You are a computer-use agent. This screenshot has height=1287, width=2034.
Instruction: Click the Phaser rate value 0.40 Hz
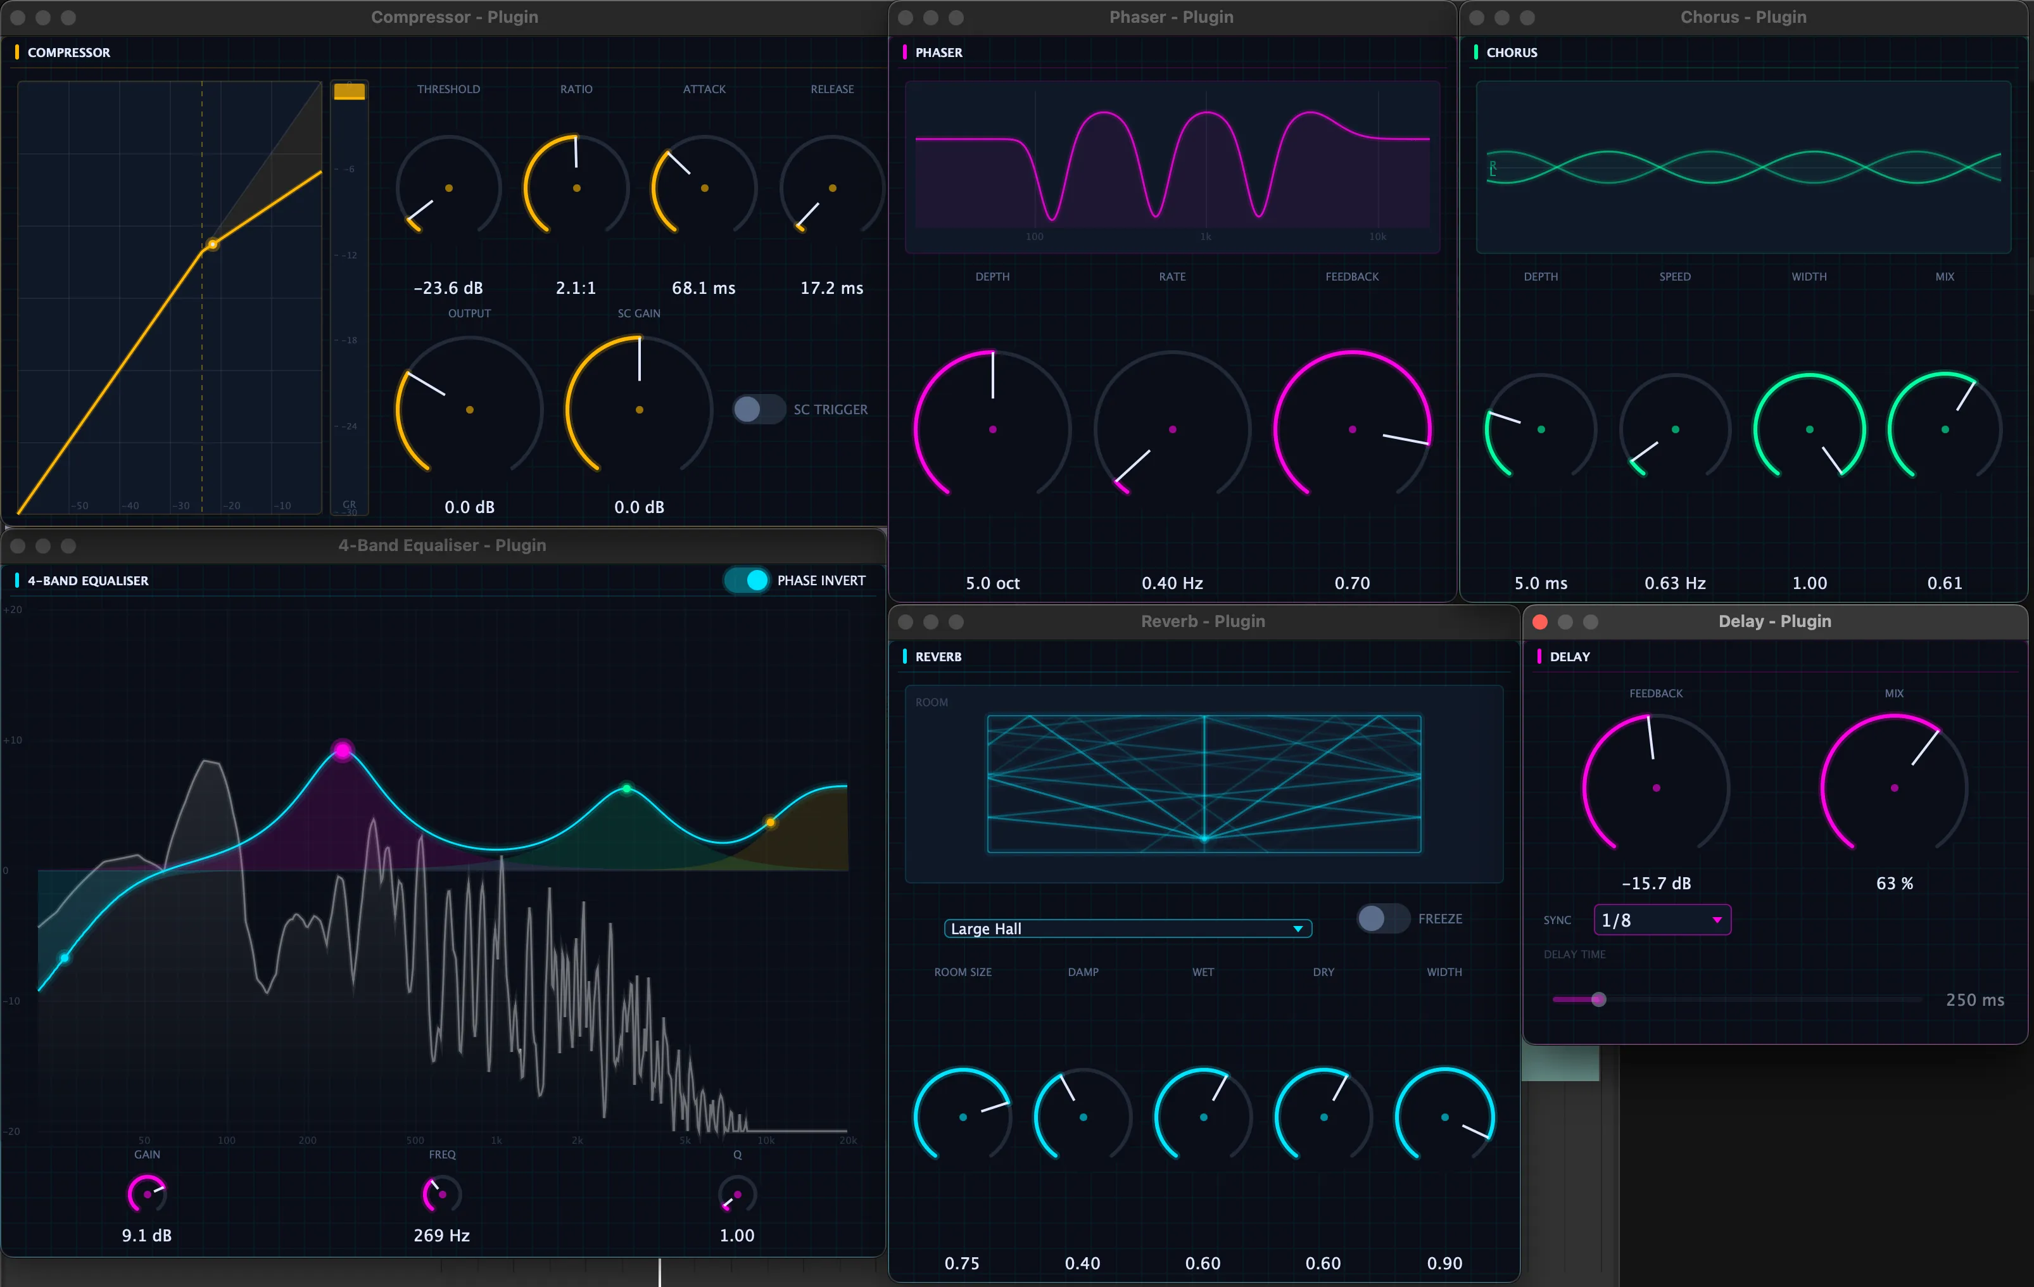[1172, 583]
